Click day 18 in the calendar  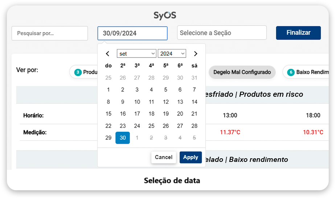pyautogui.click(x=151, y=114)
